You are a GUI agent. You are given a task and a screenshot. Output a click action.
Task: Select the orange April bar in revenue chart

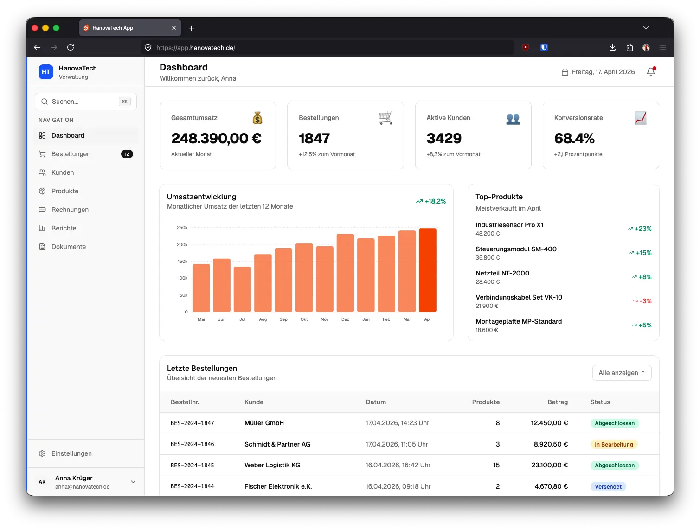[x=427, y=269]
